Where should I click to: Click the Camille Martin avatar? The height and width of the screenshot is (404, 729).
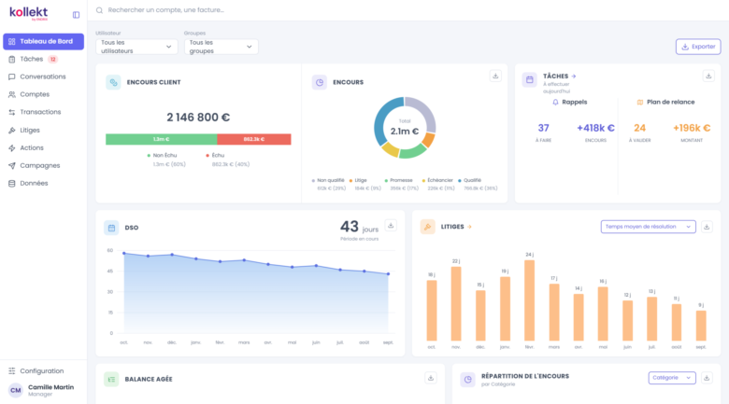tap(16, 391)
